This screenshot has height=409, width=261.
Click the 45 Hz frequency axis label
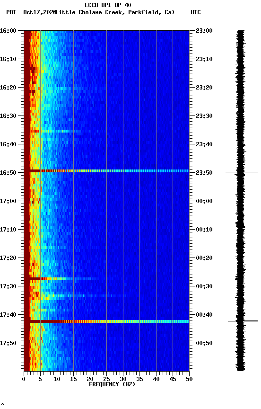173,379
